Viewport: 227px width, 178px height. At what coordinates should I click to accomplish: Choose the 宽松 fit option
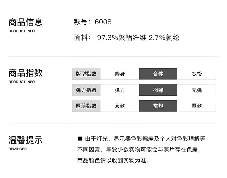(x=197, y=74)
